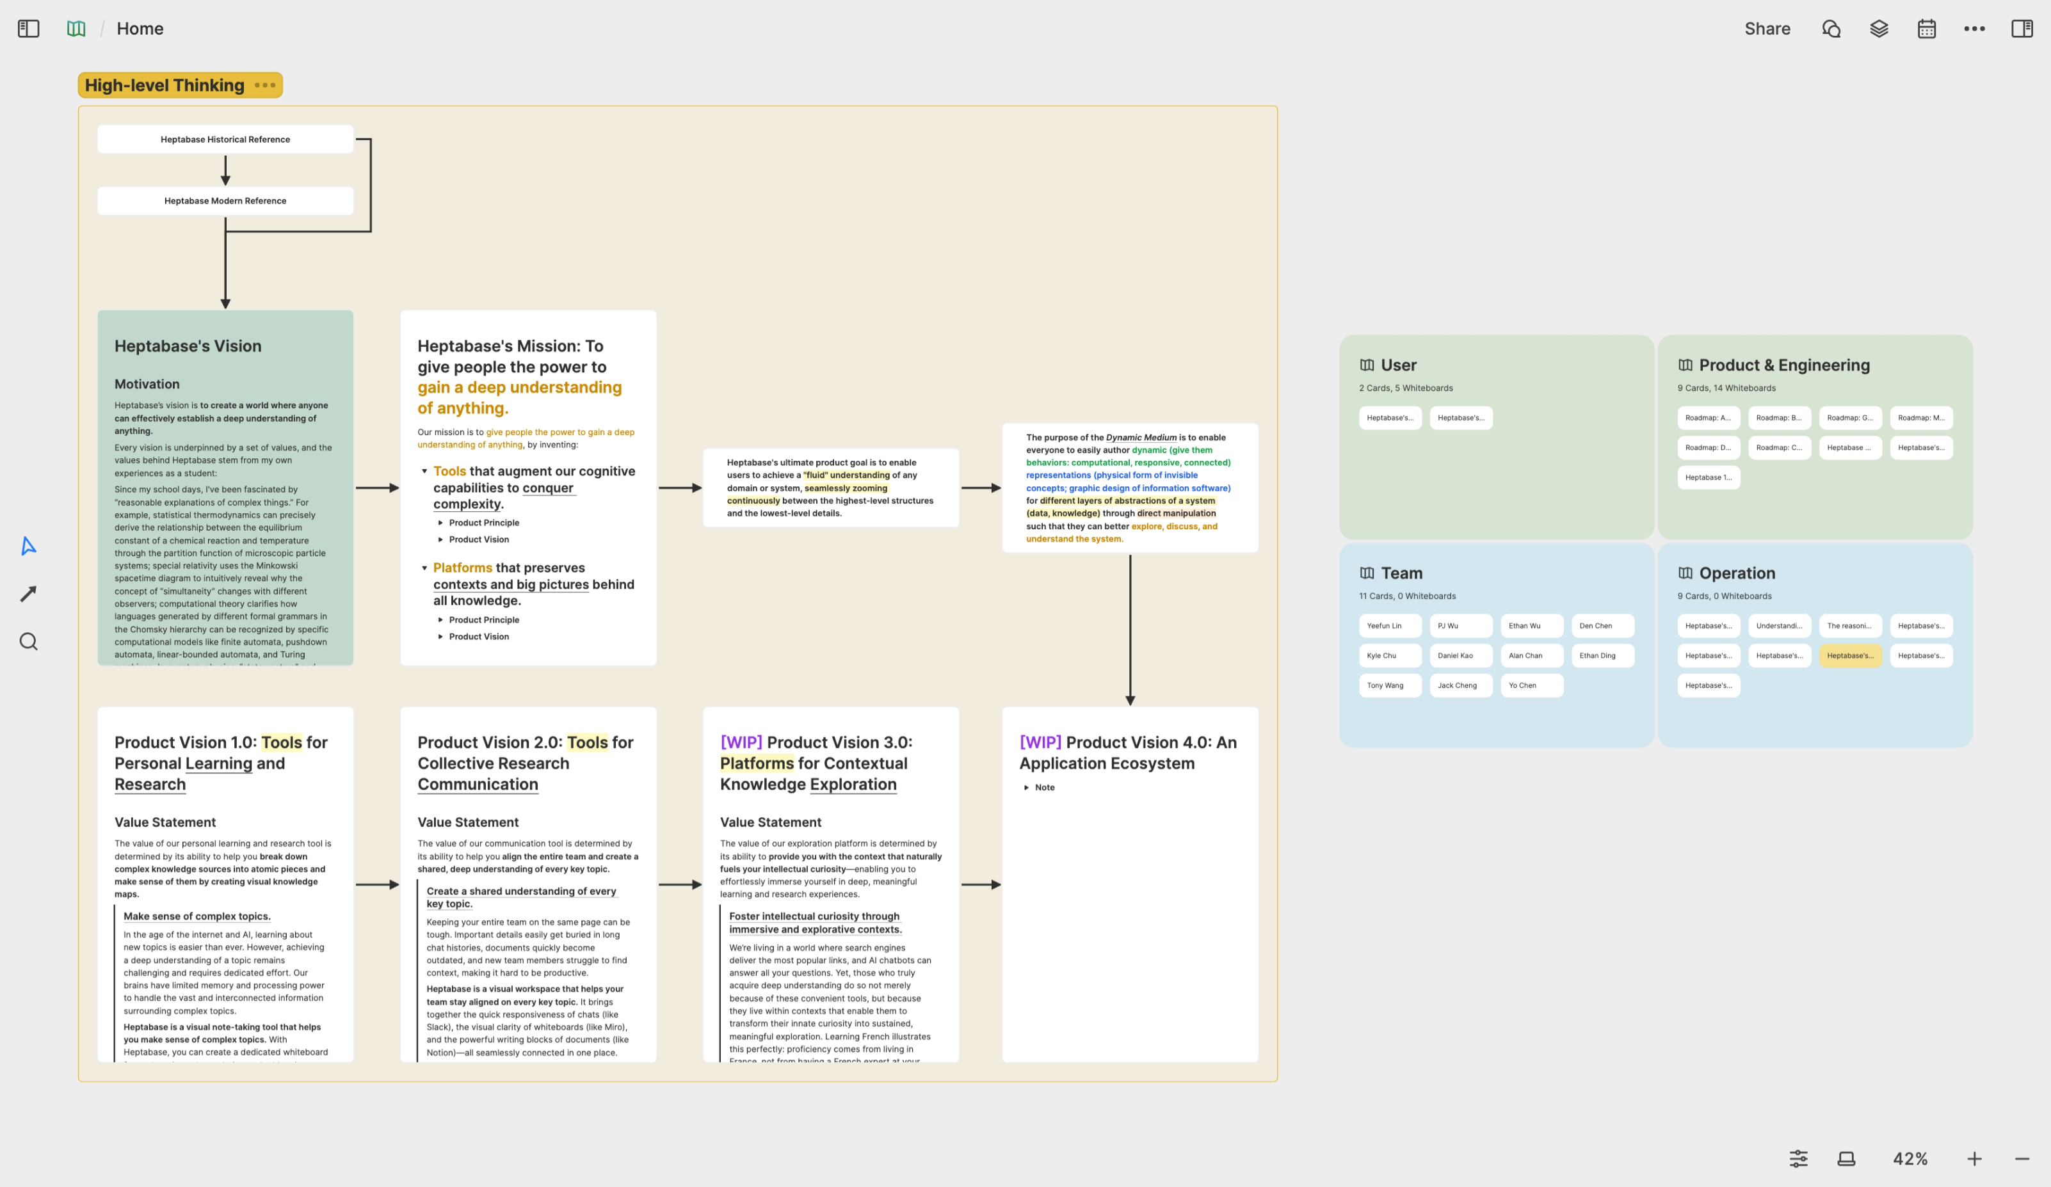Select the Product Vision 2.0 card title

(525, 763)
